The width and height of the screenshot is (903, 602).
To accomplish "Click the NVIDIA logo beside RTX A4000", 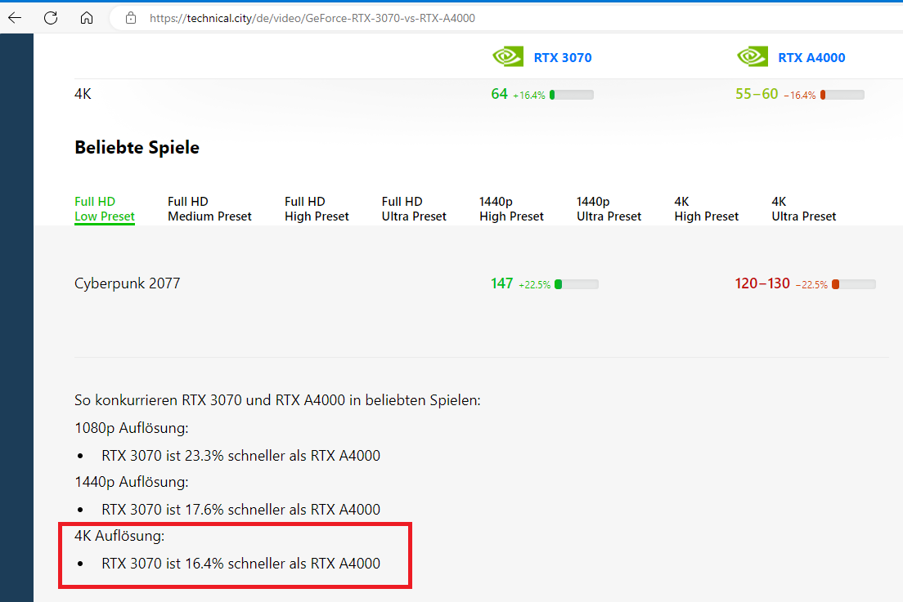I will click(752, 57).
